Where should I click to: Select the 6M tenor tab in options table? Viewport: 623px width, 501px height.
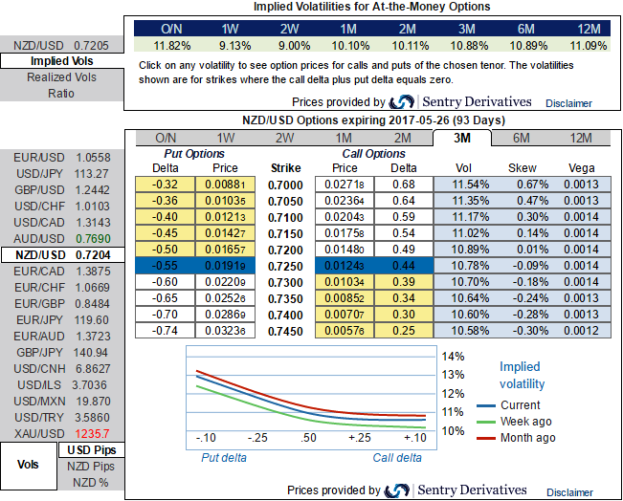[x=521, y=138]
